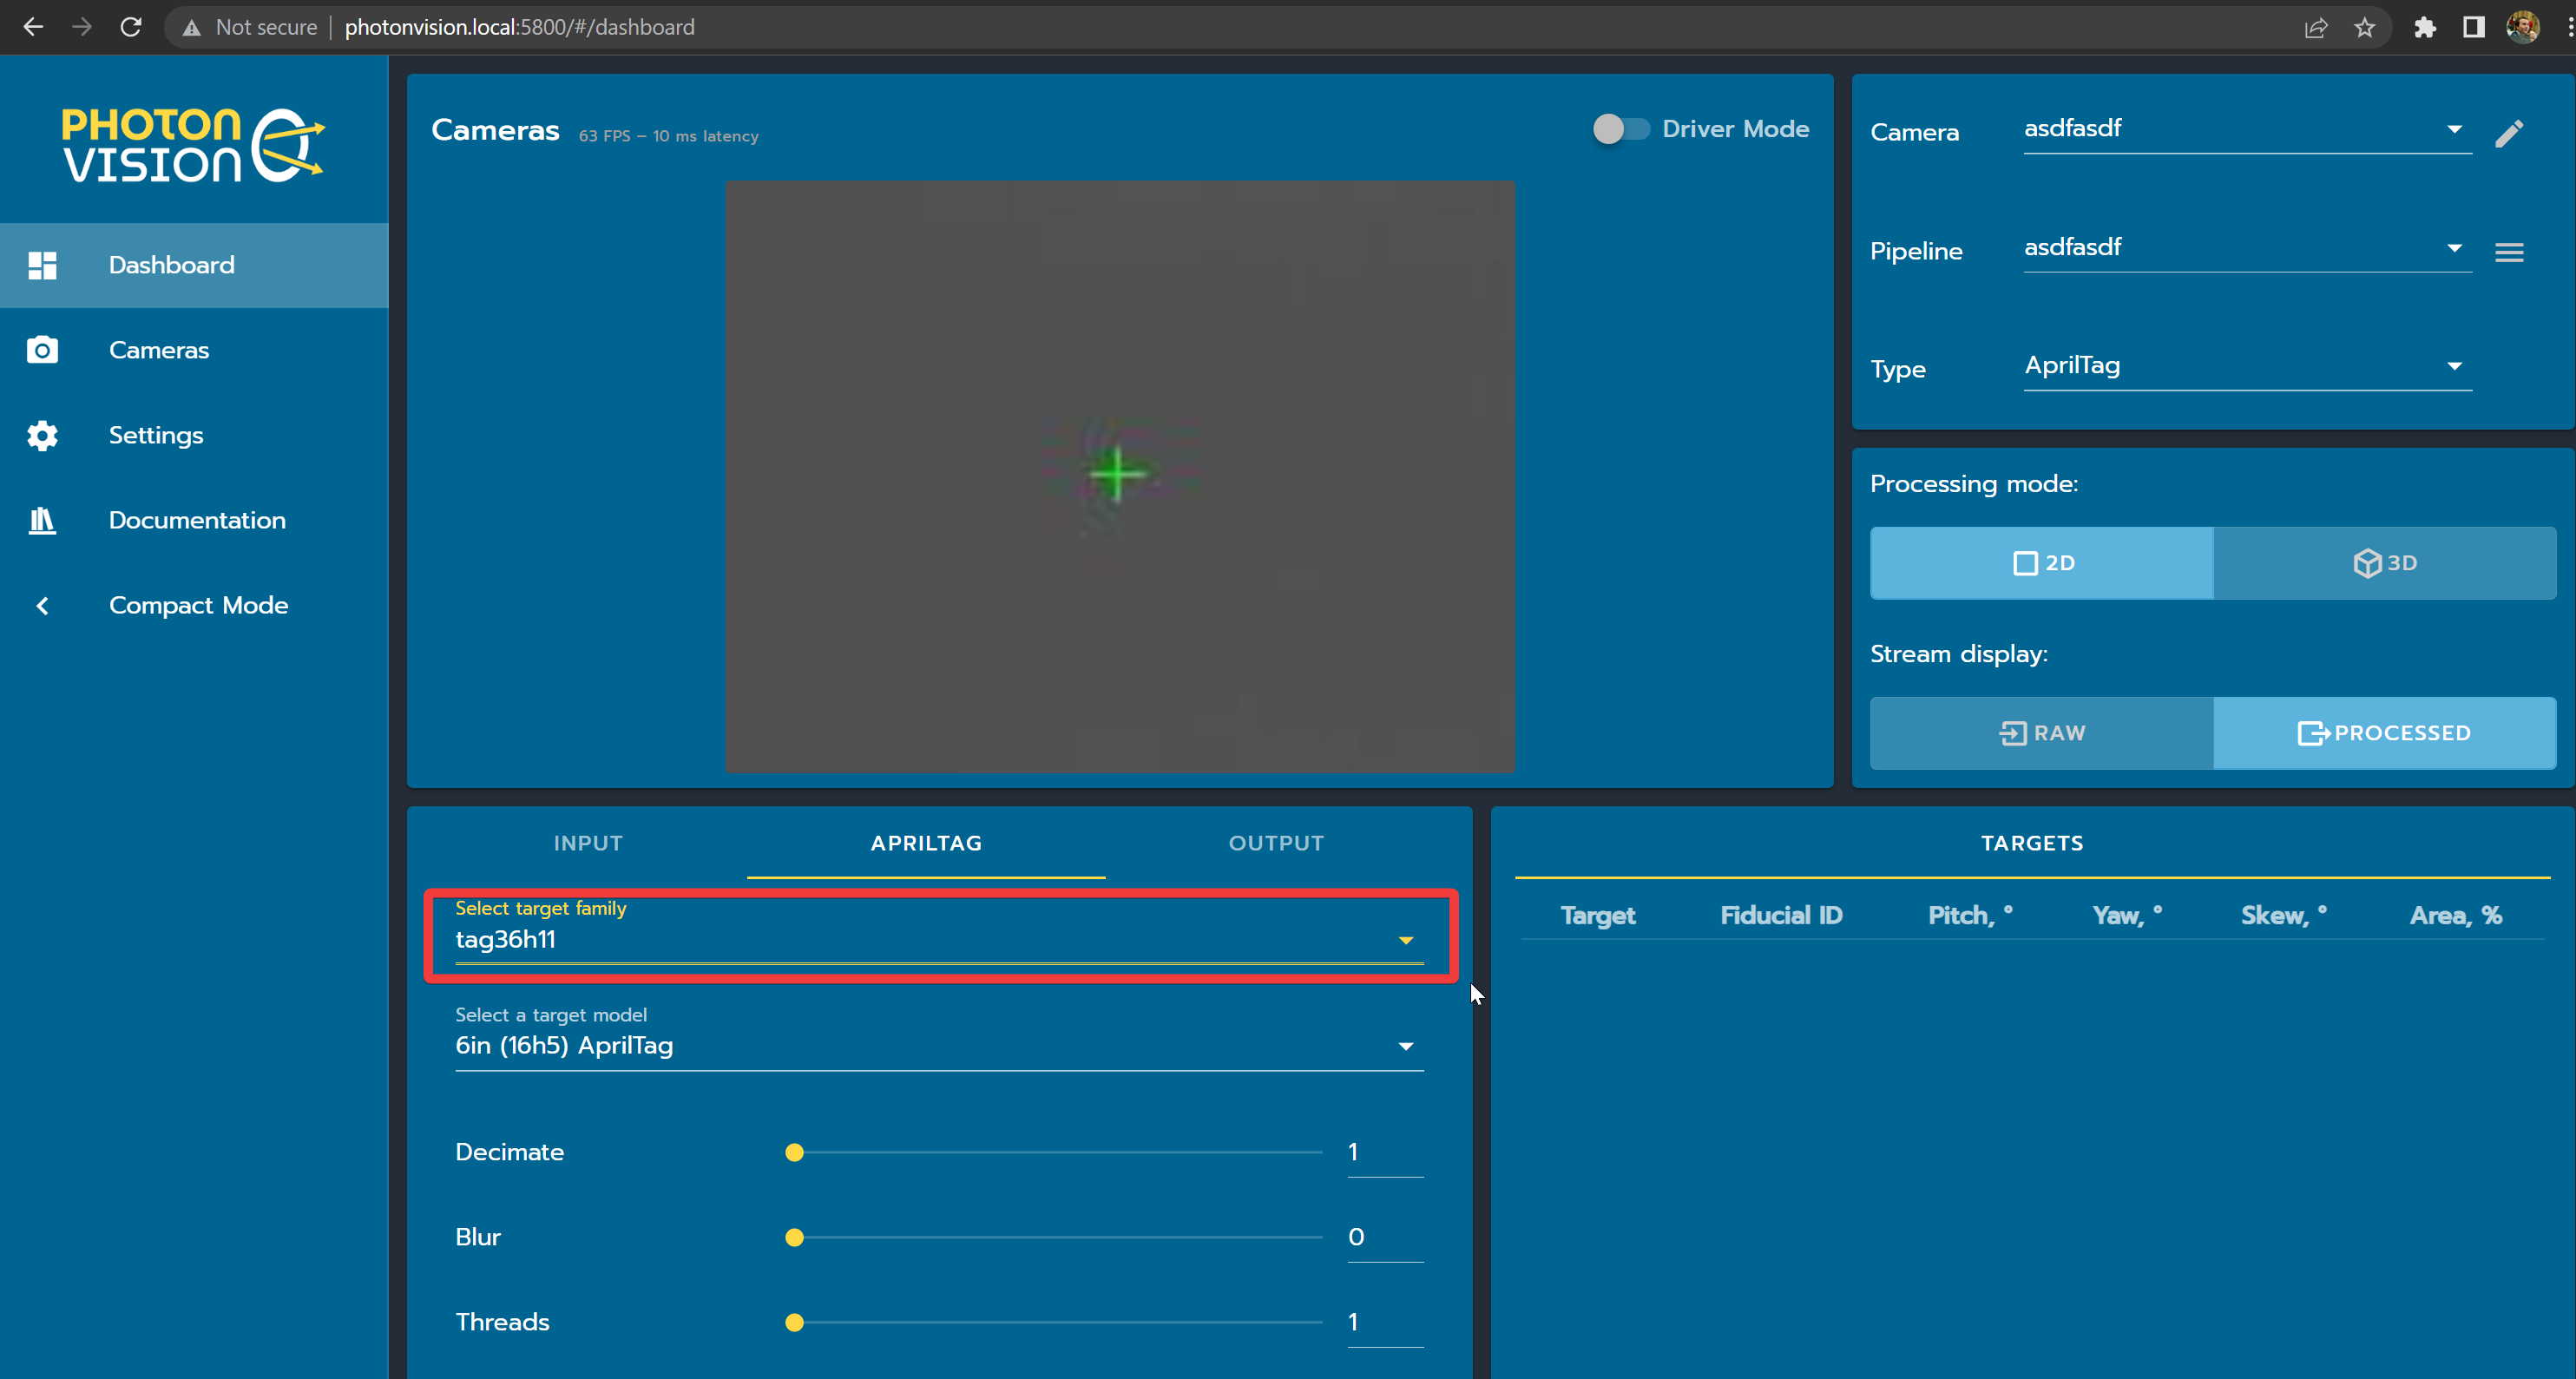Open the pipeline options hamburger menu
This screenshot has height=1379, width=2576.
pos(2510,252)
